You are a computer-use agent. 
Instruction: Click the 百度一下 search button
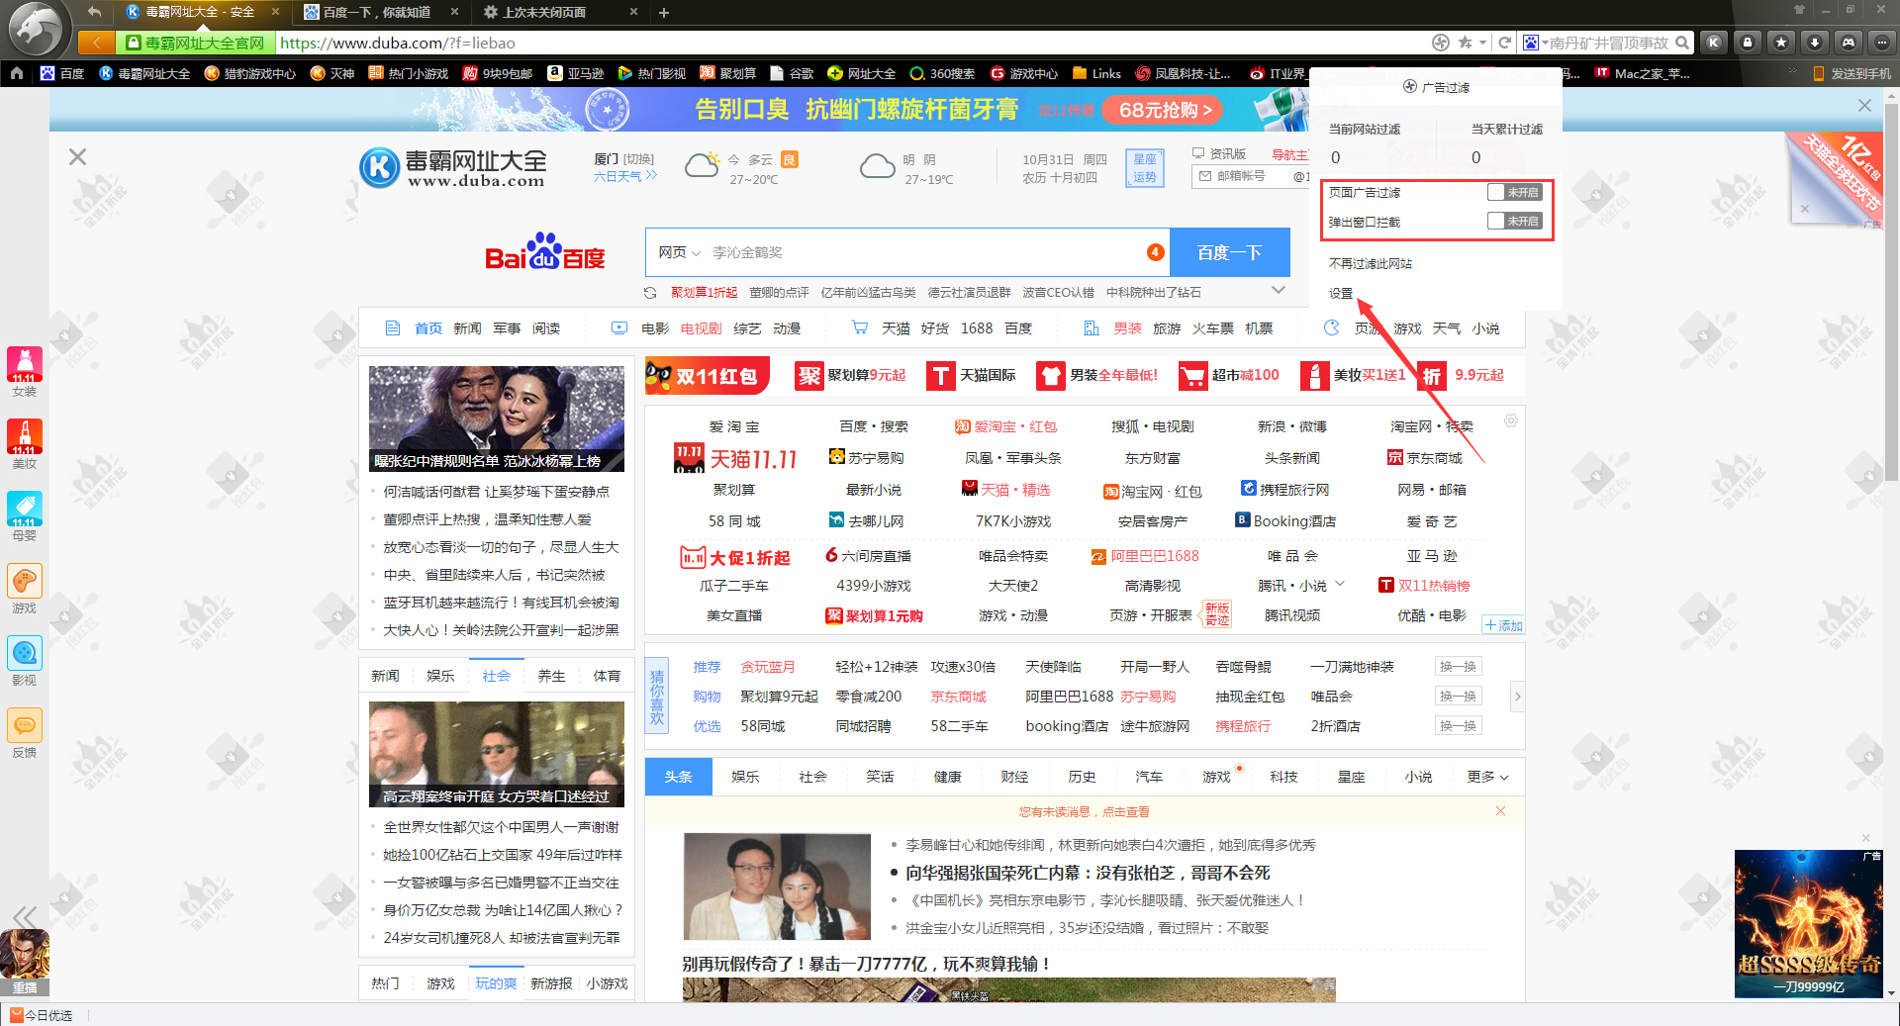[1229, 252]
